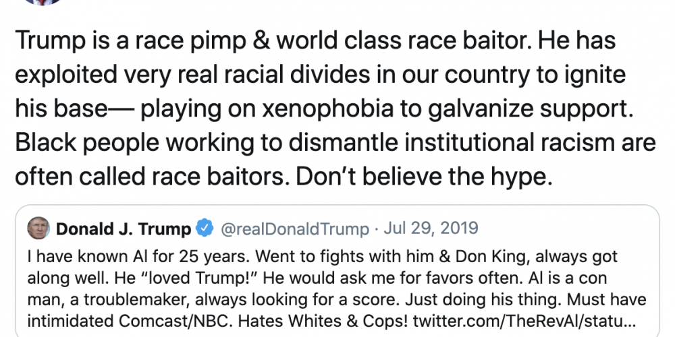Click the blue verified badge
This screenshot has height=337, width=675.
(x=205, y=229)
